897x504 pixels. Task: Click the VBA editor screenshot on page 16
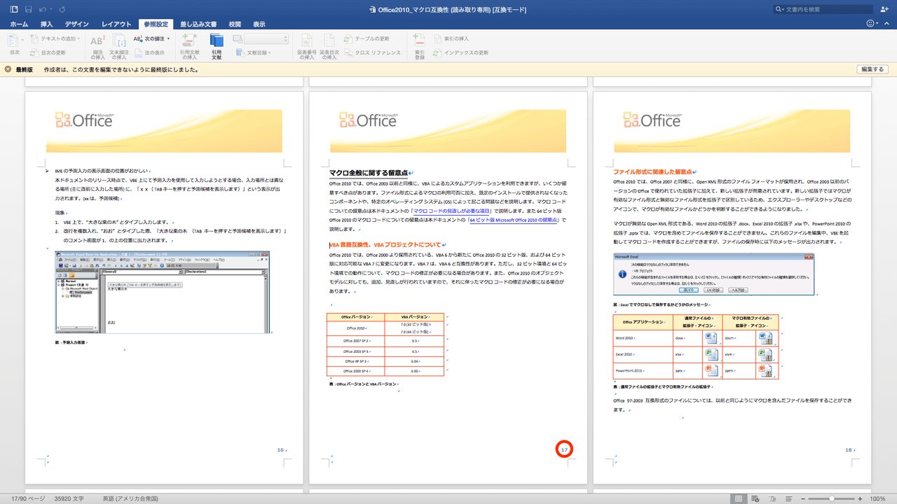163,292
